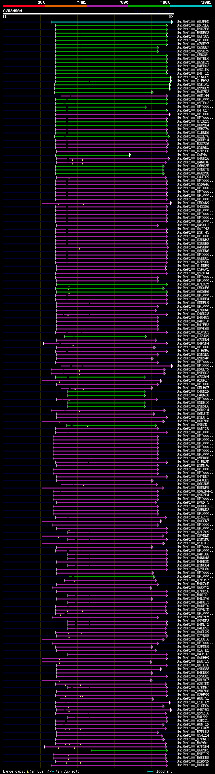215x774 pixels.
Task: Select the UniRef100_Q6W5P1 label
Action: (x=193, y=750)
